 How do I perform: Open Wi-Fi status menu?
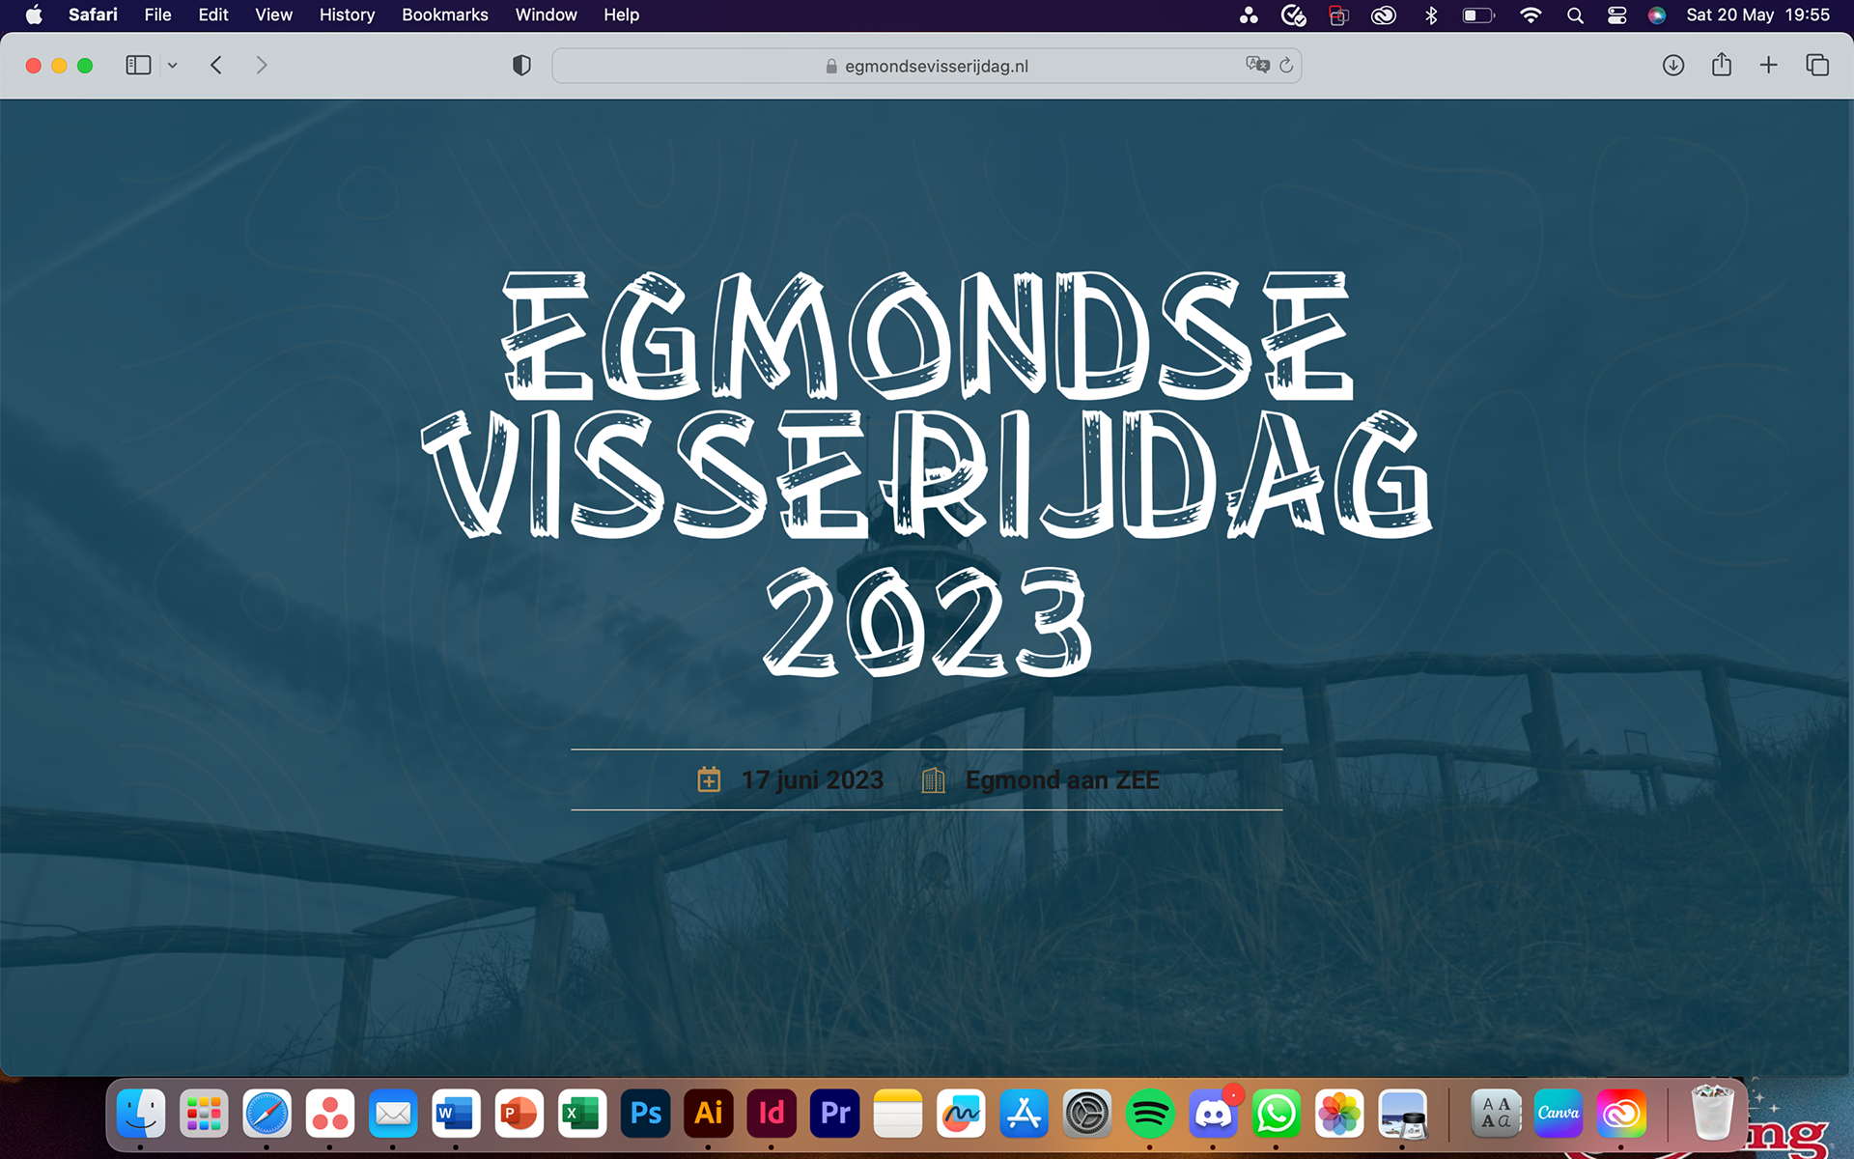pyautogui.click(x=1530, y=14)
